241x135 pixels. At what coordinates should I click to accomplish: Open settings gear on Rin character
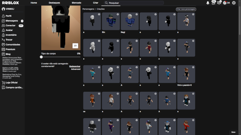(118, 14)
